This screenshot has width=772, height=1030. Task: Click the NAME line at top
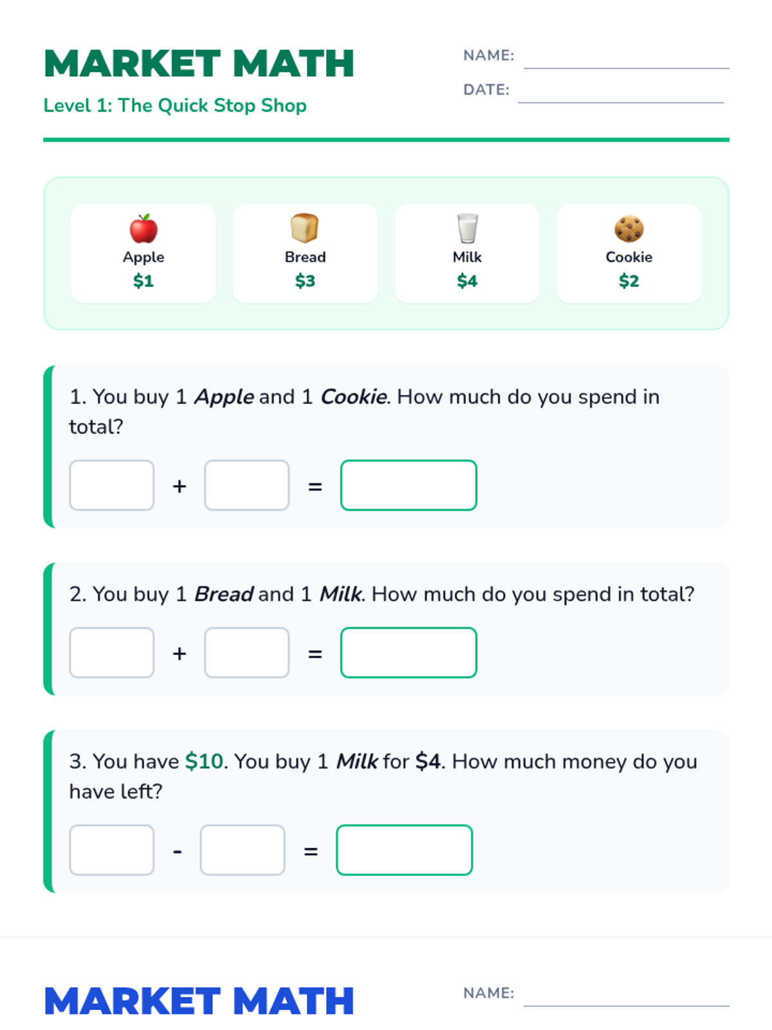tap(625, 60)
